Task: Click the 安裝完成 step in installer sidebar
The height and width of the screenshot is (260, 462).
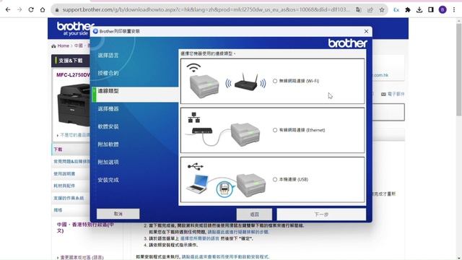Action: 108,180
